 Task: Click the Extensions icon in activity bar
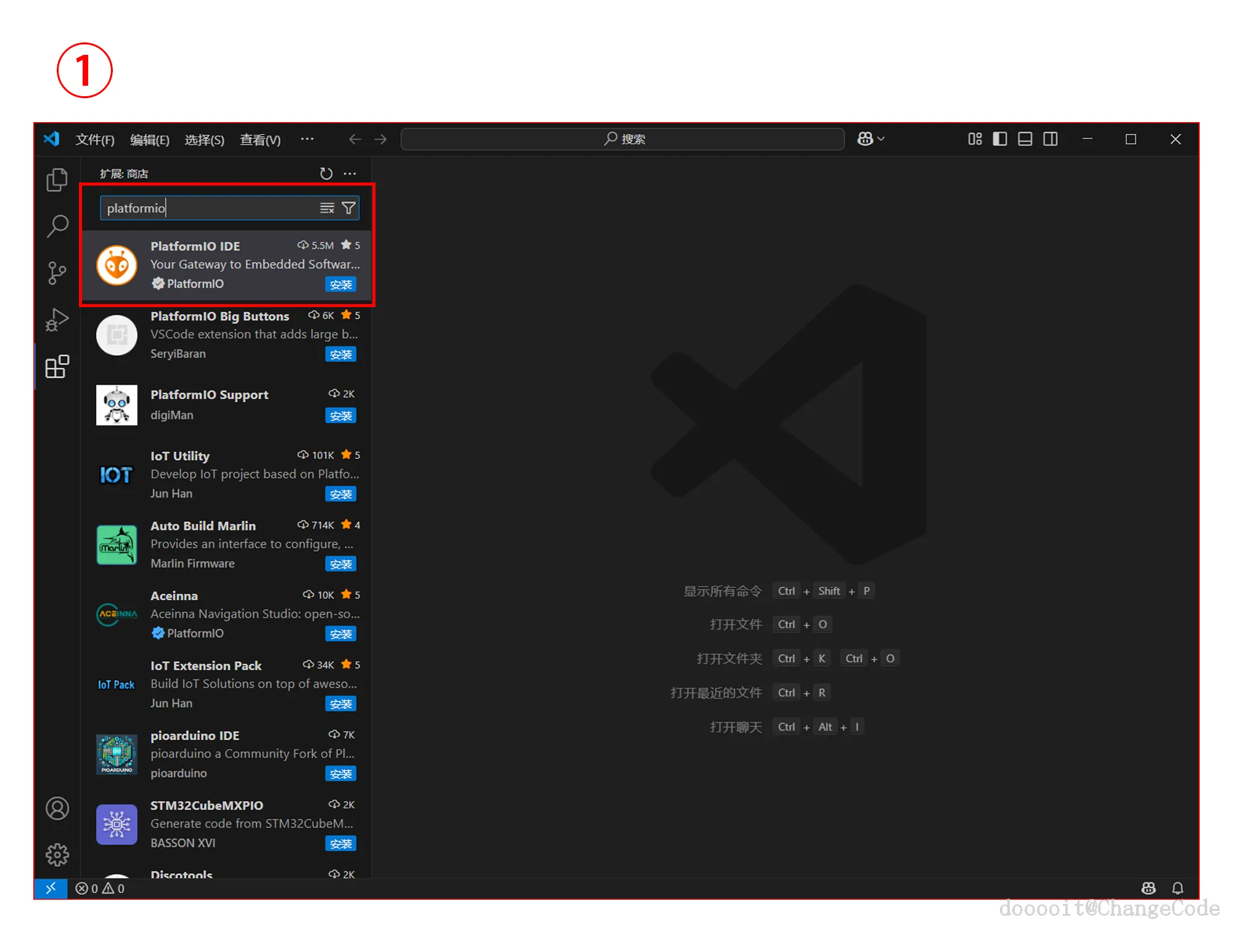[57, 366]
